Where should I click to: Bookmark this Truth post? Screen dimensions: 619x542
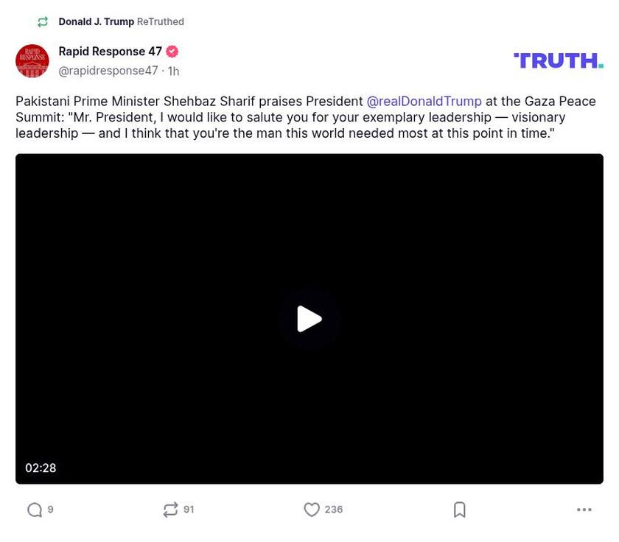coord(459,509)
